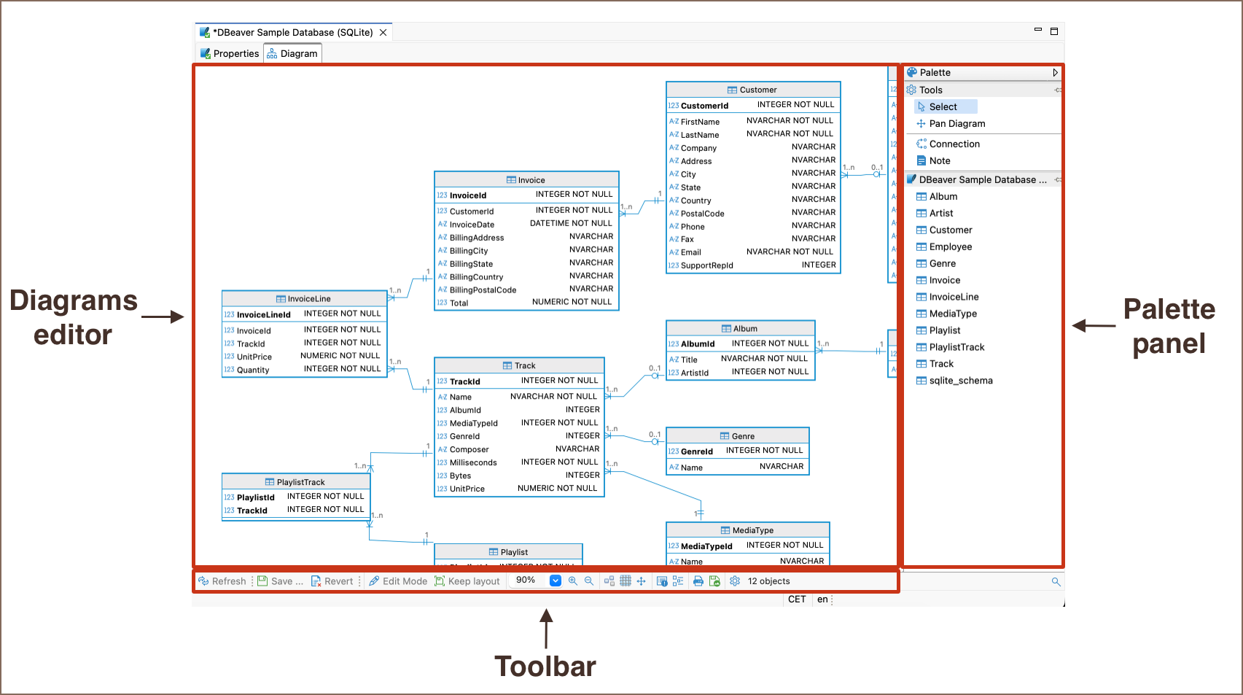
Task: Toggle the diagram grid icon
Action: click(x=626, y=581)
